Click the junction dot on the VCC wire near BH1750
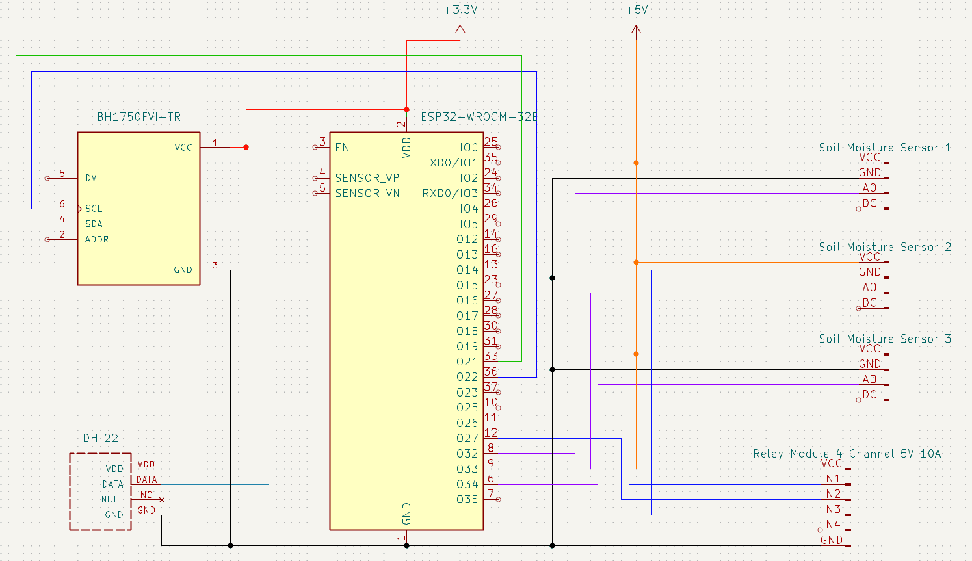This screenshot has width=972, height=561. 246,147
